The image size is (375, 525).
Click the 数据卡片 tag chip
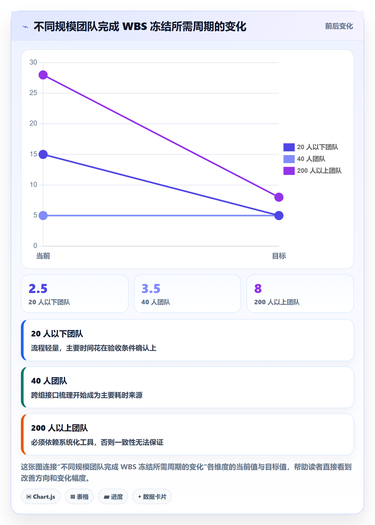click(152, 497)
